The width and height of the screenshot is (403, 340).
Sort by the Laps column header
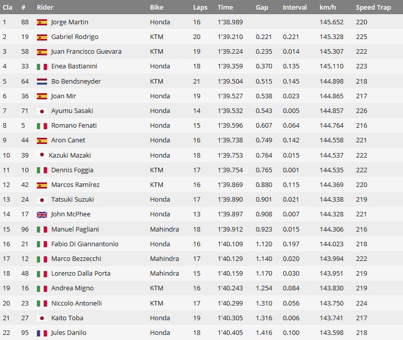[x=200, y=8]
